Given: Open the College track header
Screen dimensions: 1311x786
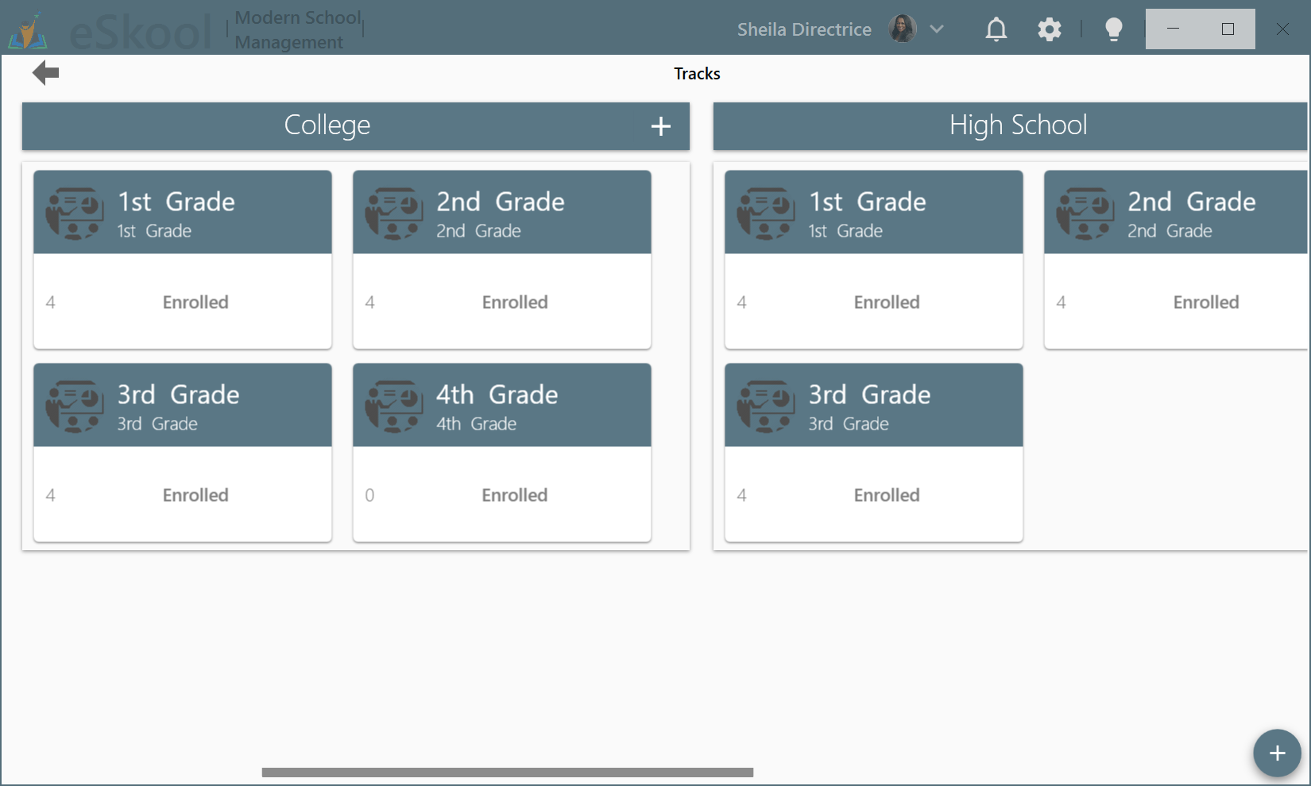Looking at the screenshot, I should point(327,125).
